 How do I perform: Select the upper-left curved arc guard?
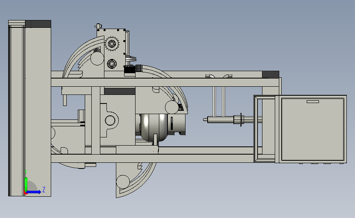tap(83, 56)
